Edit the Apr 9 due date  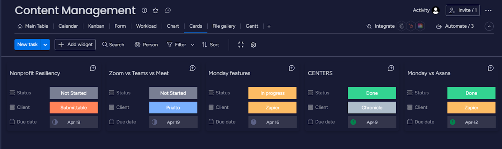coord(372,122)
